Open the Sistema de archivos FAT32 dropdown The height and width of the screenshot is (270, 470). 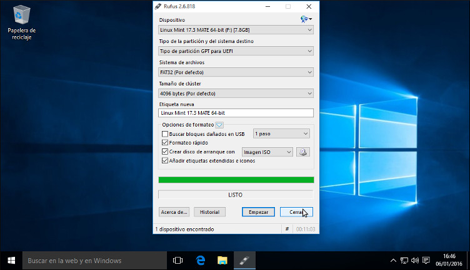coord(236,72)
